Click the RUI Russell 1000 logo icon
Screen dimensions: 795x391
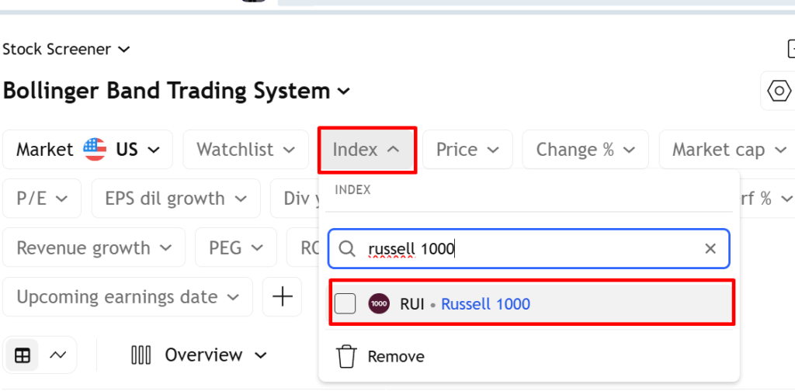tap(379, 304)
